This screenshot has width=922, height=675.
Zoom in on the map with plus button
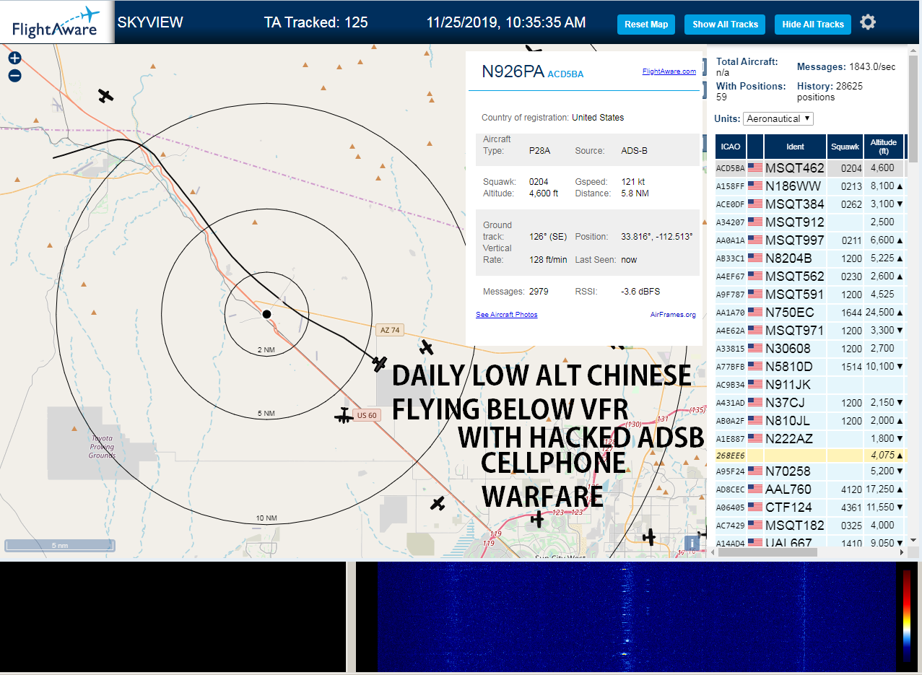[x=14, y=58]
